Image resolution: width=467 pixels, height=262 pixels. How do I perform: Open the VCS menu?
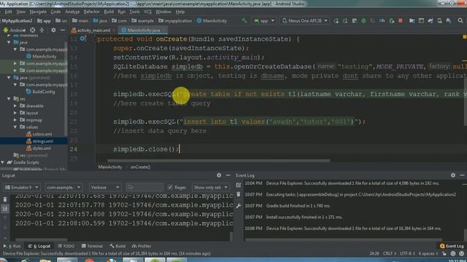[x=147, y=12]
